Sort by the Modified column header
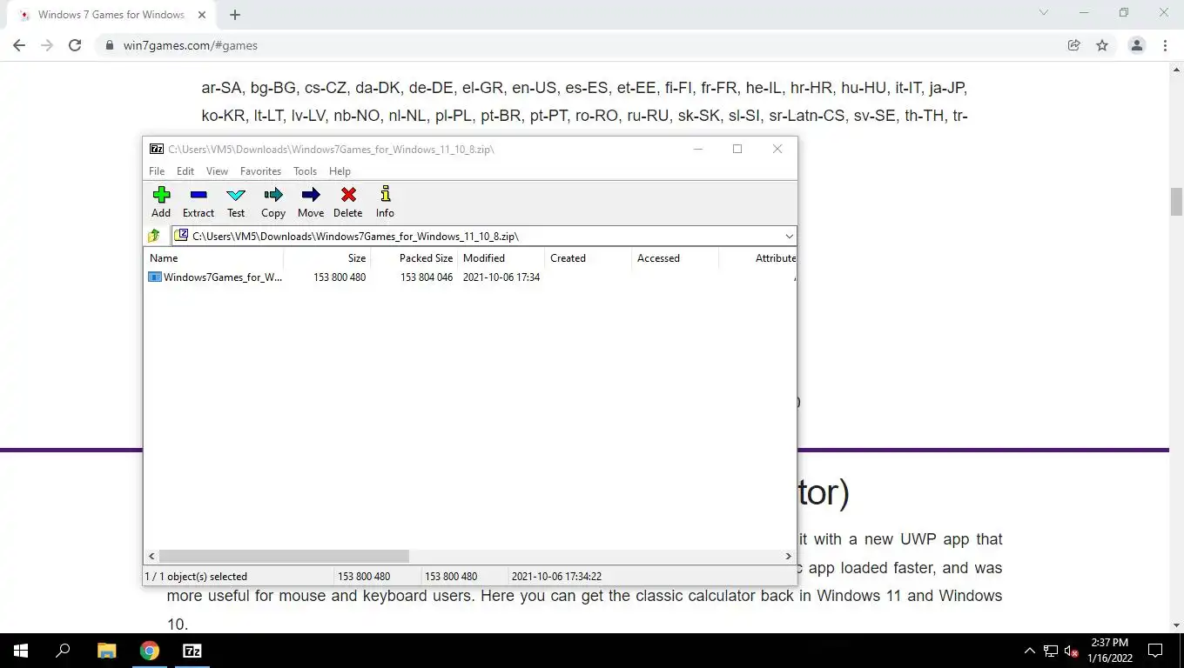This screenshot has height=668, width=1184. click(501, 257)
